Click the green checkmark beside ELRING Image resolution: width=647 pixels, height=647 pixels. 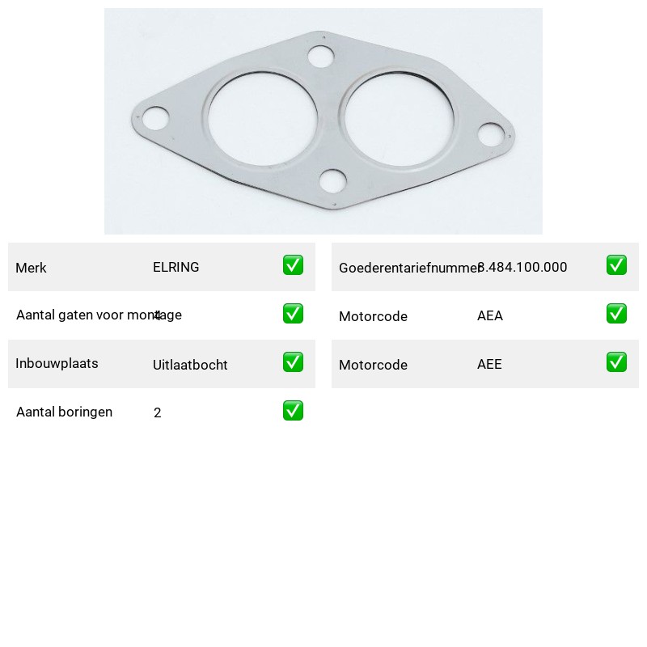click(x=293, y=265)
